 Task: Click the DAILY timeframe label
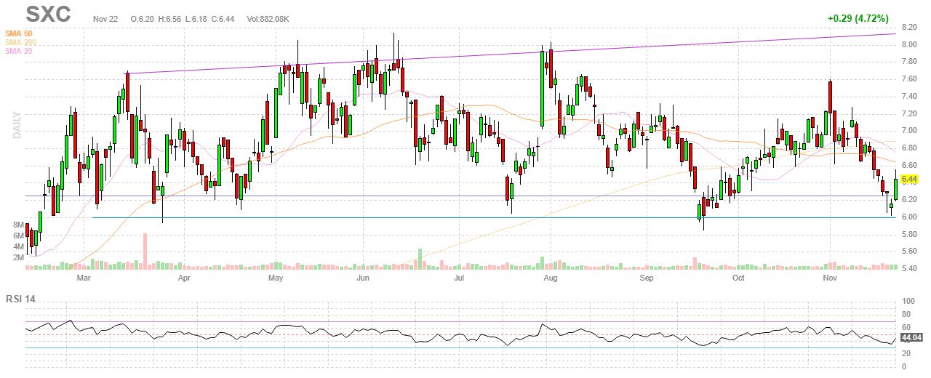[16, 125]
